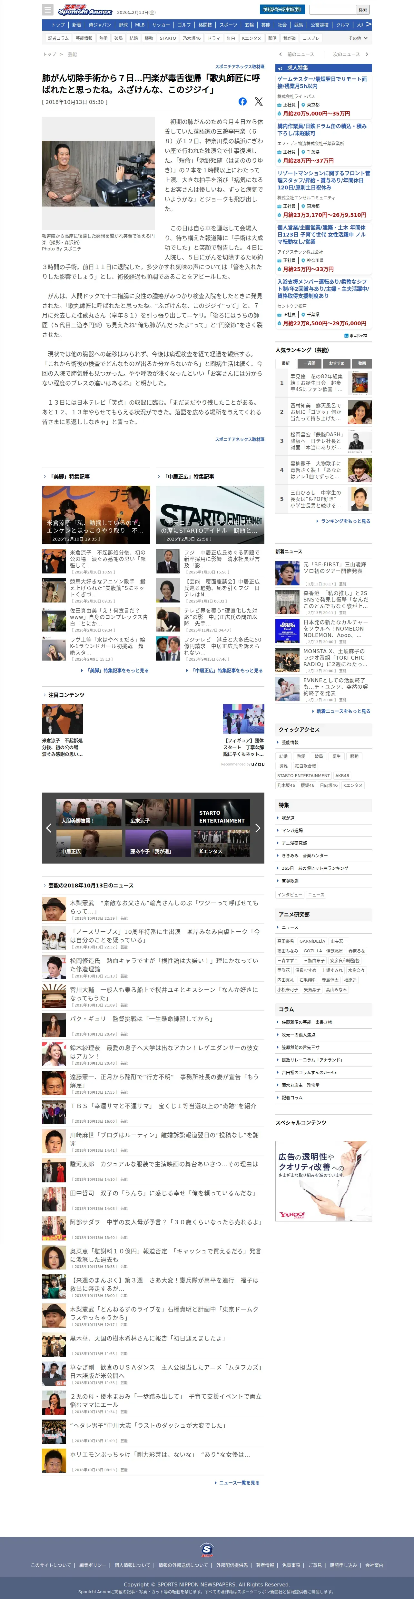Click 会社案内 footer link
This screenshot has height=1599, width=414.
point(374,1565)
